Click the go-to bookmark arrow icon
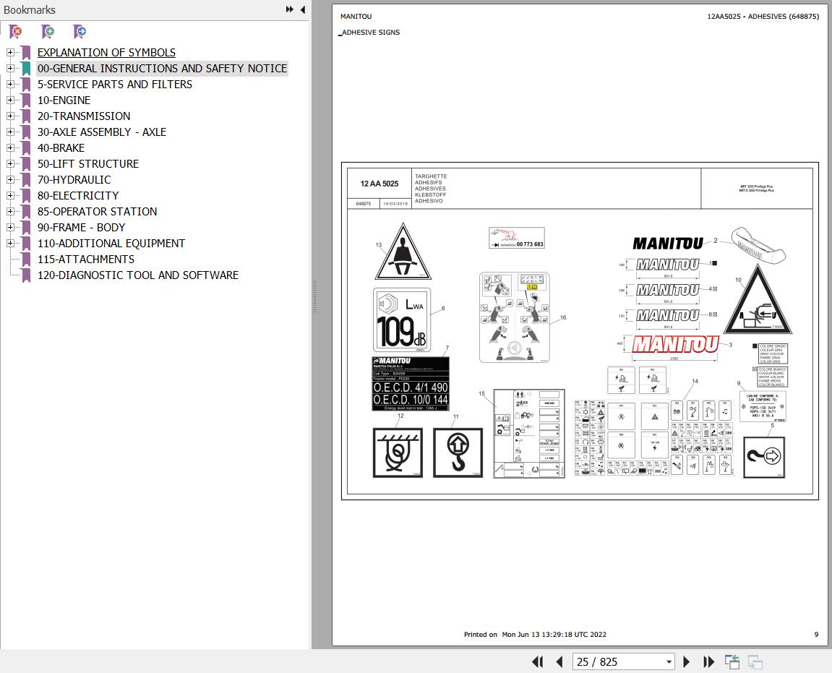 pyautogui.click(x=80, y=32)
